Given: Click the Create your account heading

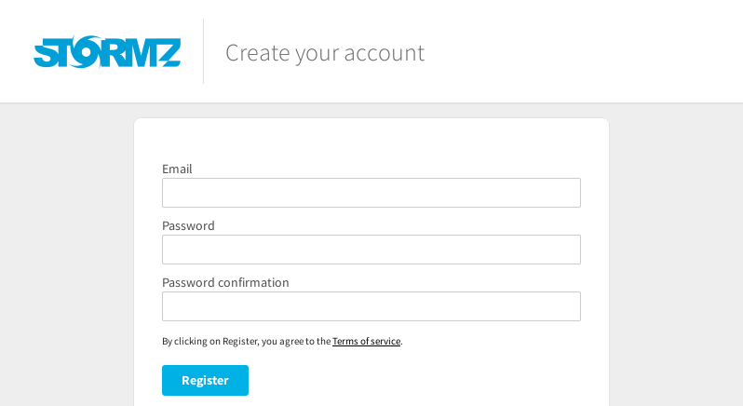Looking at the screenshot, I should click(325, 52).
